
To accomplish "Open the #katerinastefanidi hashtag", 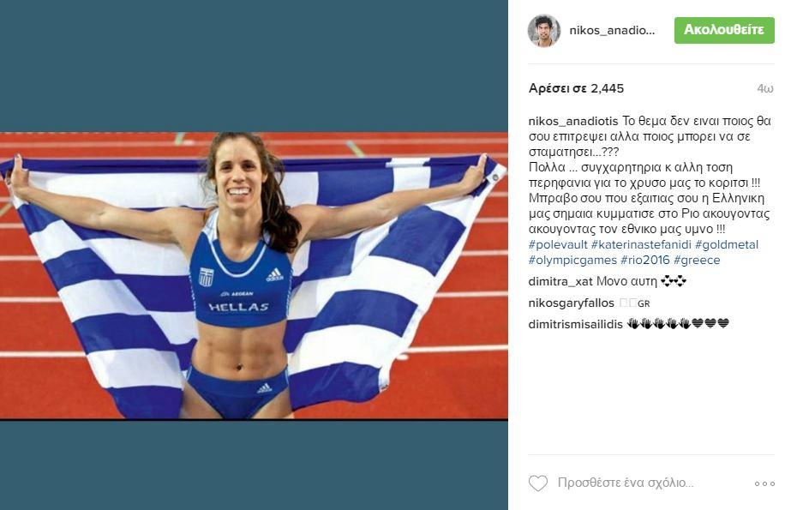I will tap(641, 244).
